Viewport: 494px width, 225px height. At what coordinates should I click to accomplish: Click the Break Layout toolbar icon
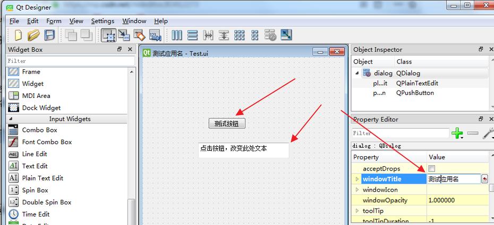(270, 35)
